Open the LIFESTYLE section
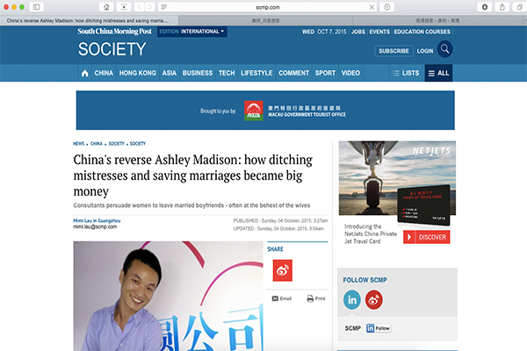The image size is (527, 351). click(x=256, y=73)
